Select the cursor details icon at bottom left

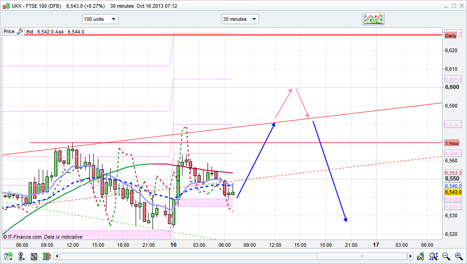tap(21, 256)
